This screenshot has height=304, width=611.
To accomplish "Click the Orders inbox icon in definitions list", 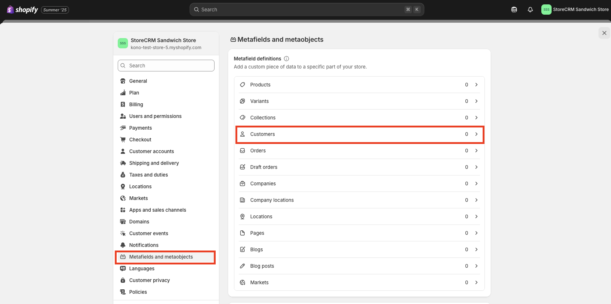I will tap(242, 151).
